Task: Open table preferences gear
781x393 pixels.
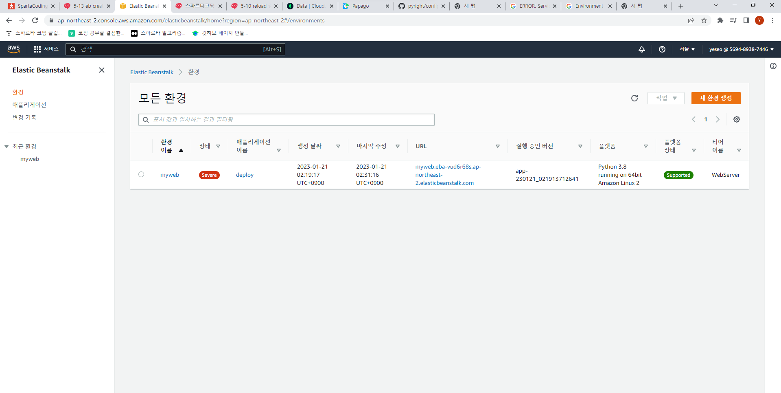Action: coord(737,119)
